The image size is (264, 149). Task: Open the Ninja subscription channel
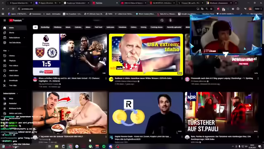point(14,99)
